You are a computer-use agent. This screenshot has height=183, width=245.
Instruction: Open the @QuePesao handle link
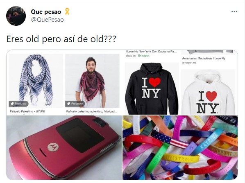pos(48,20)
